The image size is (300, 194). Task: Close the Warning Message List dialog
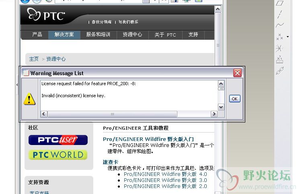[237, 73]
